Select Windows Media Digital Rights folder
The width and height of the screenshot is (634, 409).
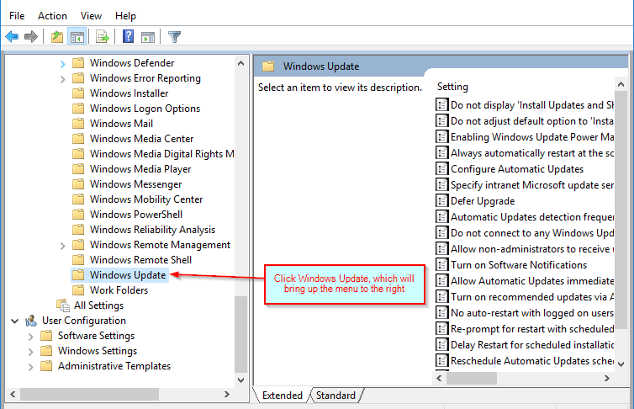pyautogui.click(x=161, y=154)
